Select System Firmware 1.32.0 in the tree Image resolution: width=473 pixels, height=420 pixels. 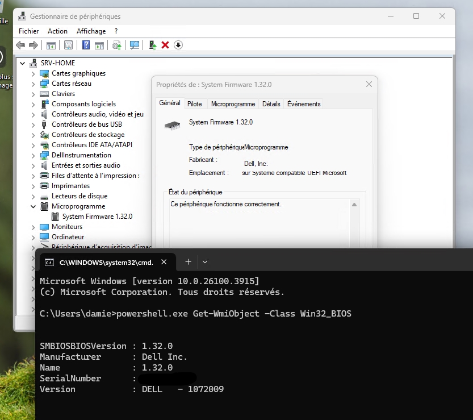[x=97, y=217]
